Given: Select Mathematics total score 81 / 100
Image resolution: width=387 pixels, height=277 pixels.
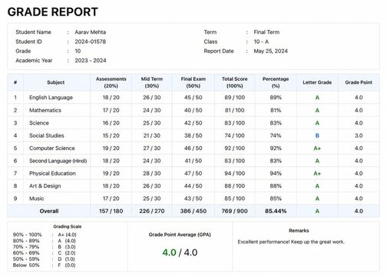Looking at the screenshot, I should [235, 110].
